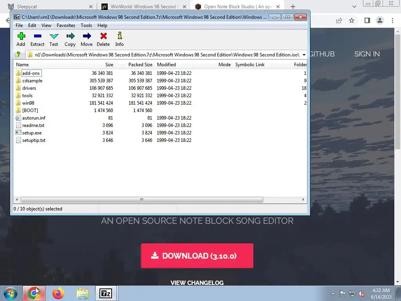Select the cdsample folder icon

coord(18,81)
